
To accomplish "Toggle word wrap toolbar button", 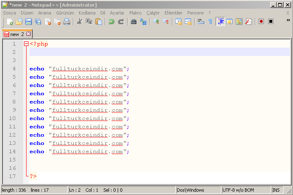I will pyautogui.click(x=201, y=22).
